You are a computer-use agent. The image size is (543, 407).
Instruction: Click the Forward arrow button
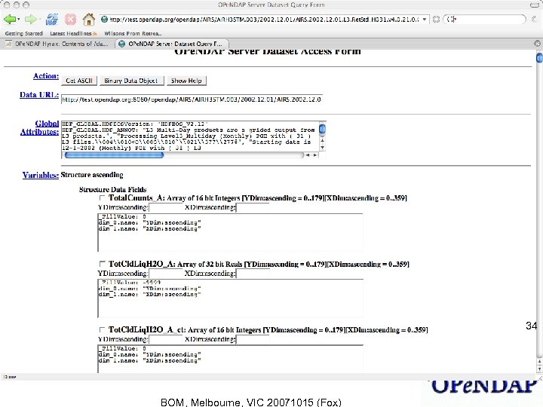(x=30, y=19)
